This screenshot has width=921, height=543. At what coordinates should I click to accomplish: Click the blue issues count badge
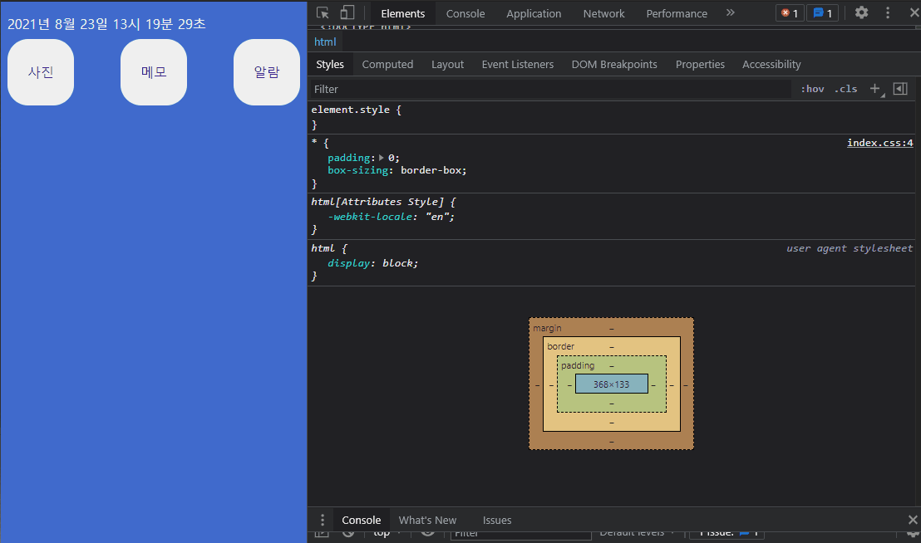823,13
